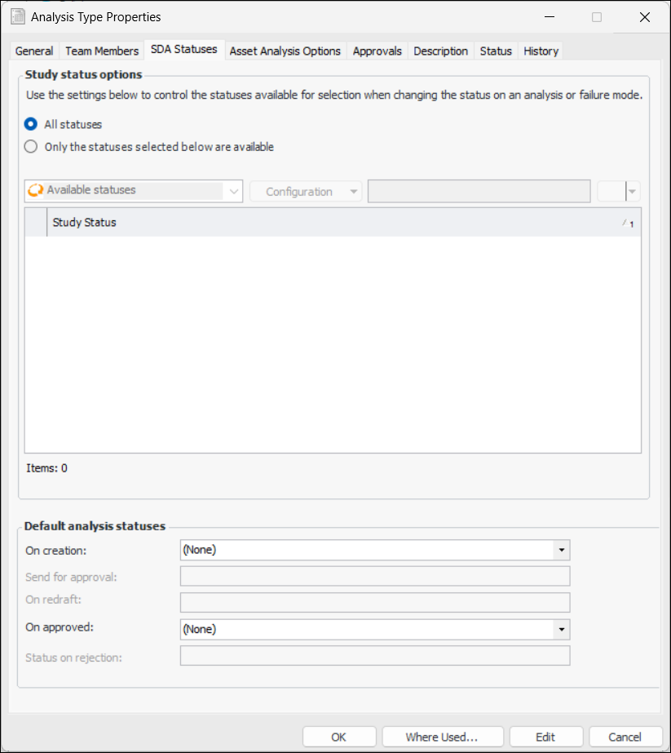Click the Study Status column header
671x753 pixels.
(x=344, y=223)
